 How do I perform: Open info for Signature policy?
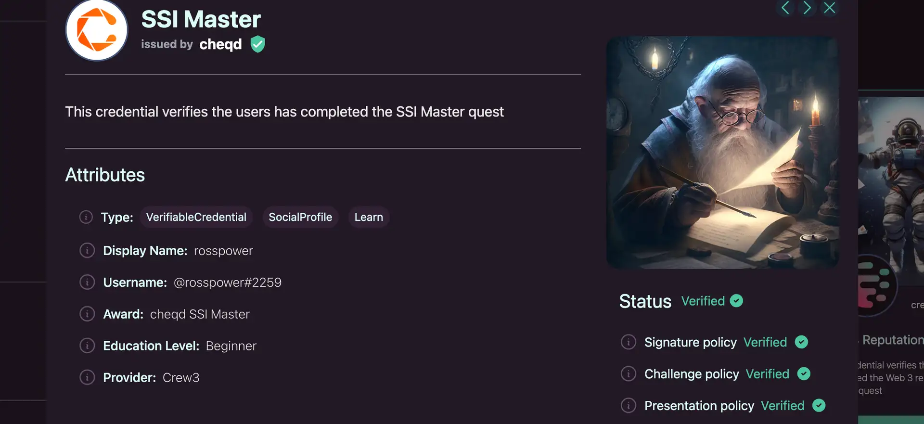point(629,342)
